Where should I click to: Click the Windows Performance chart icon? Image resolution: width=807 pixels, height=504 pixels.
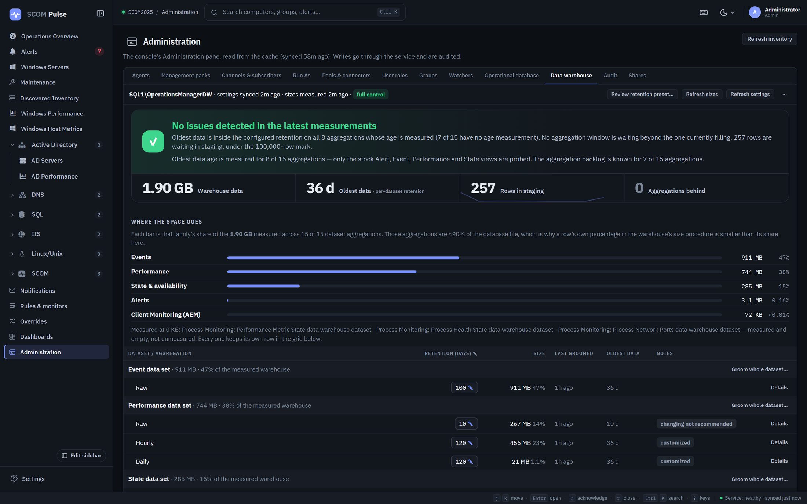tap(13, 113)
